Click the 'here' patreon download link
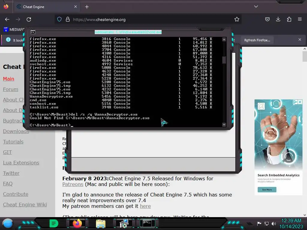Screen dimensions: 307x230 click(x=145, y=206)
